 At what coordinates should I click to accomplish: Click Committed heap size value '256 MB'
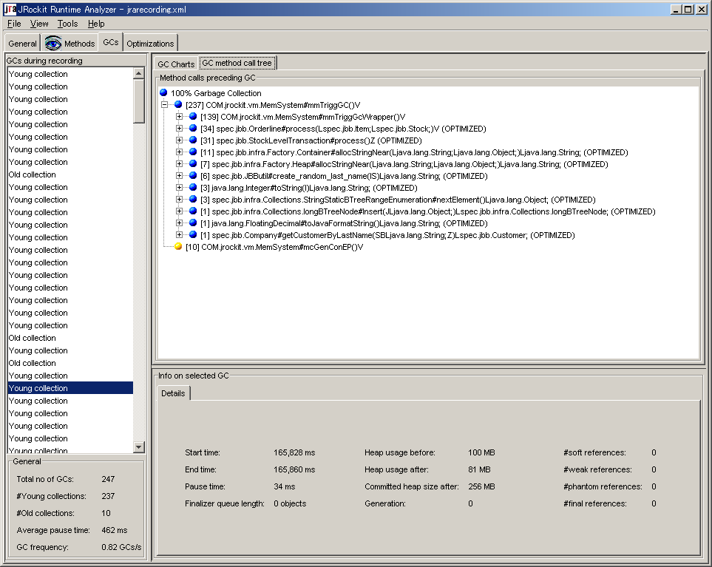[x=481, y=486]
